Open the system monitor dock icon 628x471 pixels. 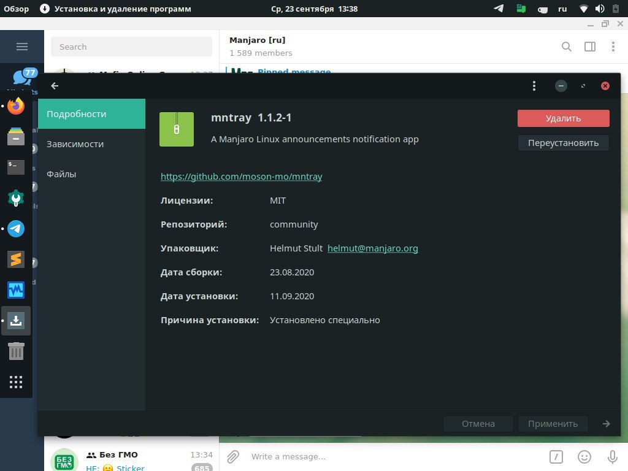tap(16, 290)
